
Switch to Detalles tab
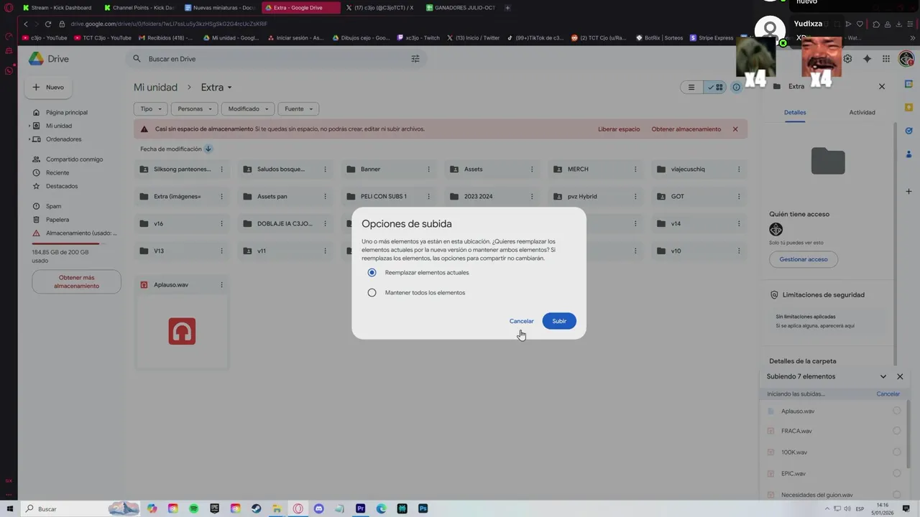795,113
